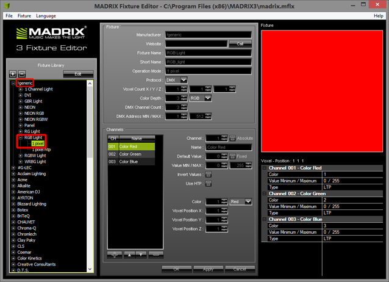Add a new channel with the plus button
Viewport: 389px width, 282px height.
115,255
